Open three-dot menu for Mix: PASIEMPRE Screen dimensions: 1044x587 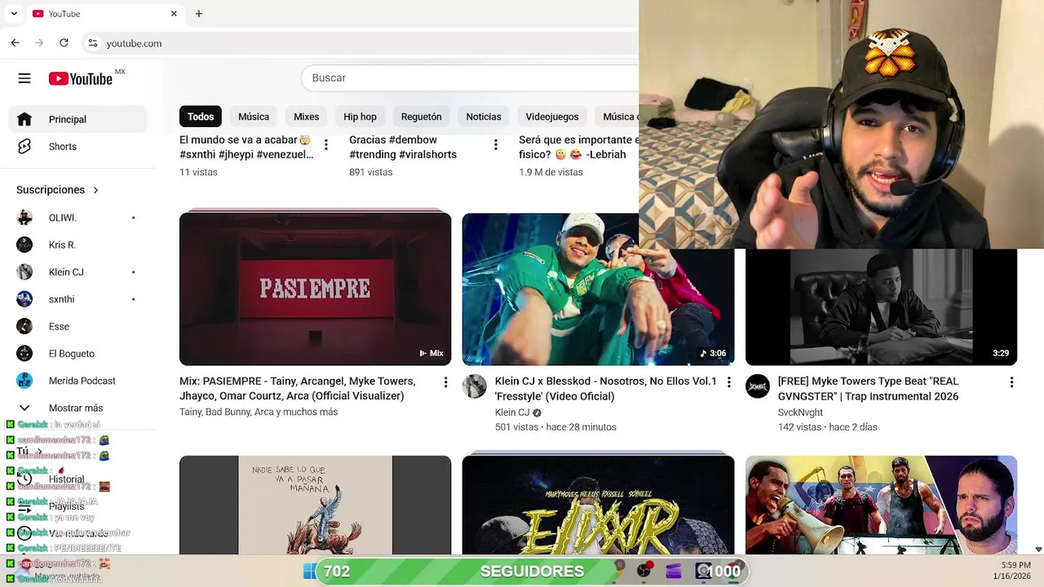[x=445, y=382]
